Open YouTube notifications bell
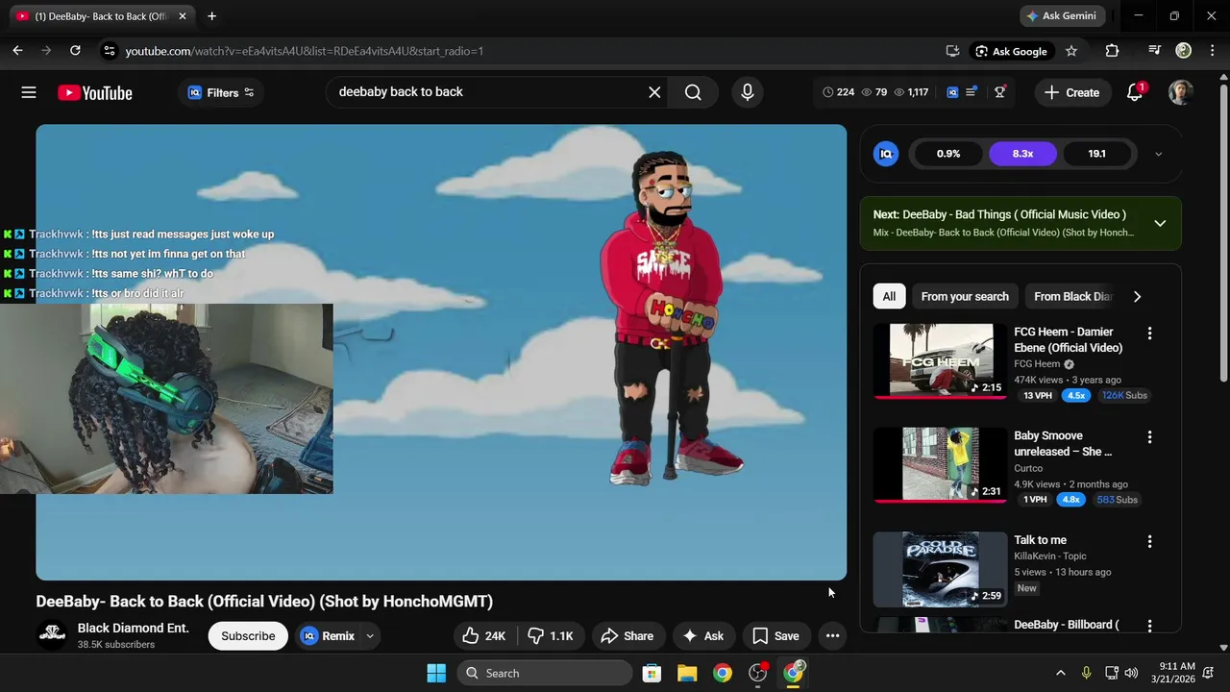Image resolution: width=1230 pixels, height=692 pixels. [1135, 92]
